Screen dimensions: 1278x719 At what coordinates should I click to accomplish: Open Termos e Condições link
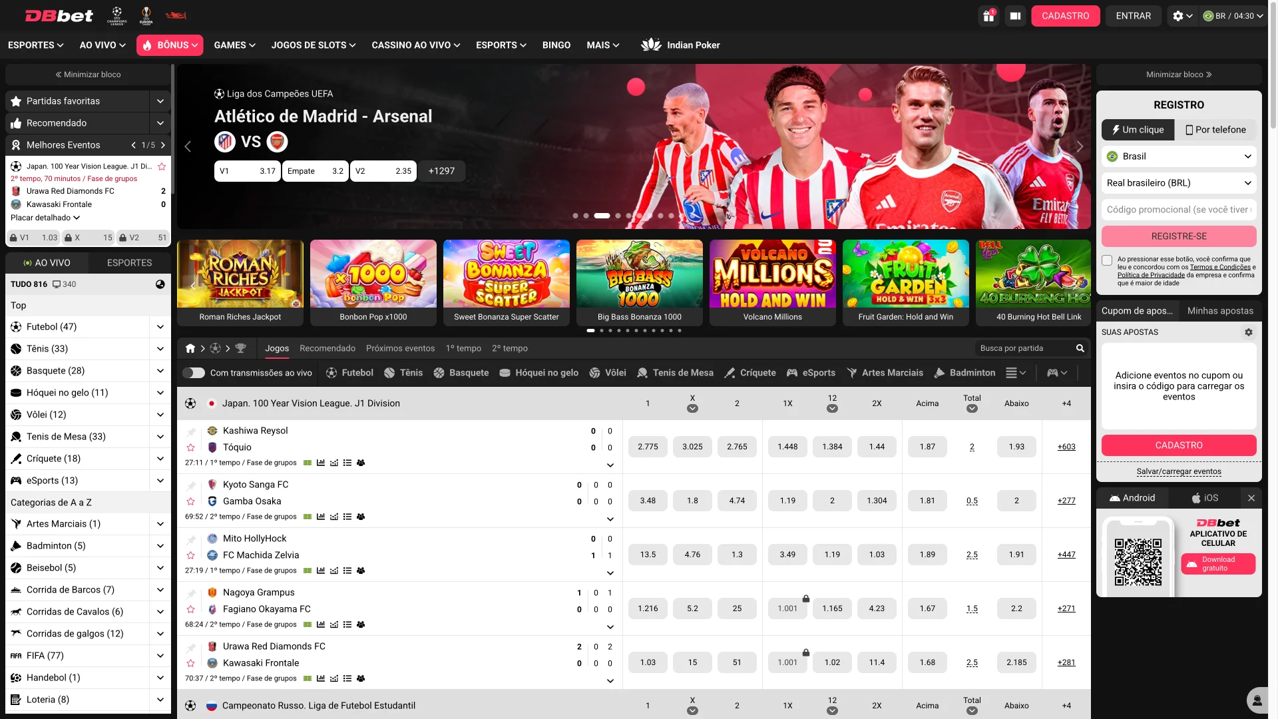click(1220, 267)
